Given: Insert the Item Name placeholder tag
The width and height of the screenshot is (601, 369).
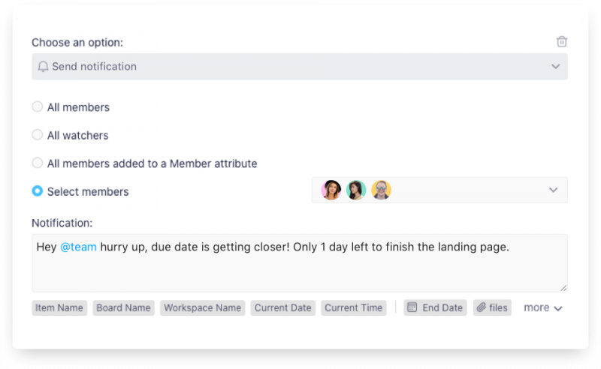Looking at the screenshot, I should [x=59, y=307].
